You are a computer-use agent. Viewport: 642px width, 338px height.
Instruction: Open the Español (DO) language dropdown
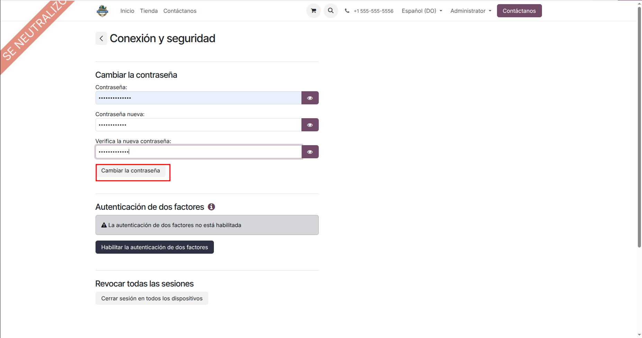422,11
